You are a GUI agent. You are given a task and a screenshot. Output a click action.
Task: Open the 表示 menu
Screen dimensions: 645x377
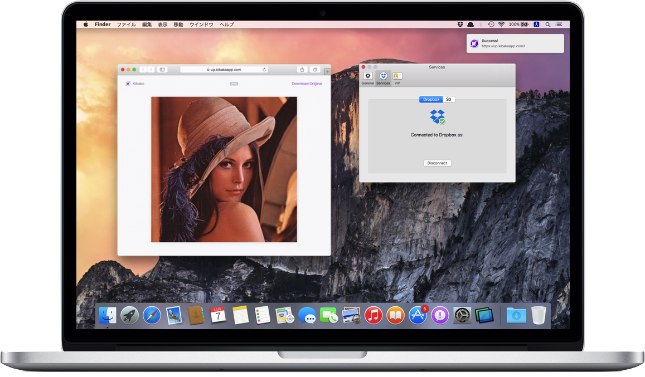(162, 25)
